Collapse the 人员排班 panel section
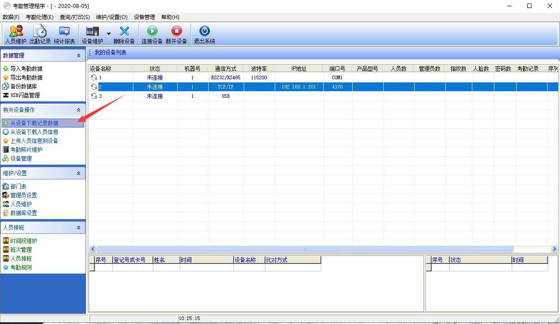This screenshot has height=324, width=560. click(x=78, y=228)
